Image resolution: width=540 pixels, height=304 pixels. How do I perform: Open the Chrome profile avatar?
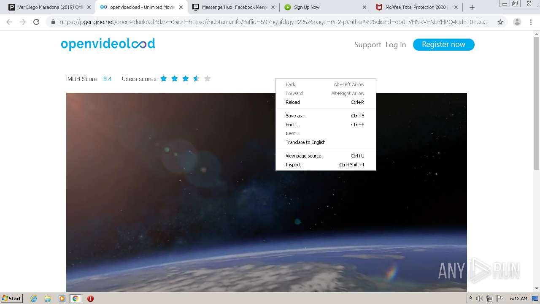point(517,22)
